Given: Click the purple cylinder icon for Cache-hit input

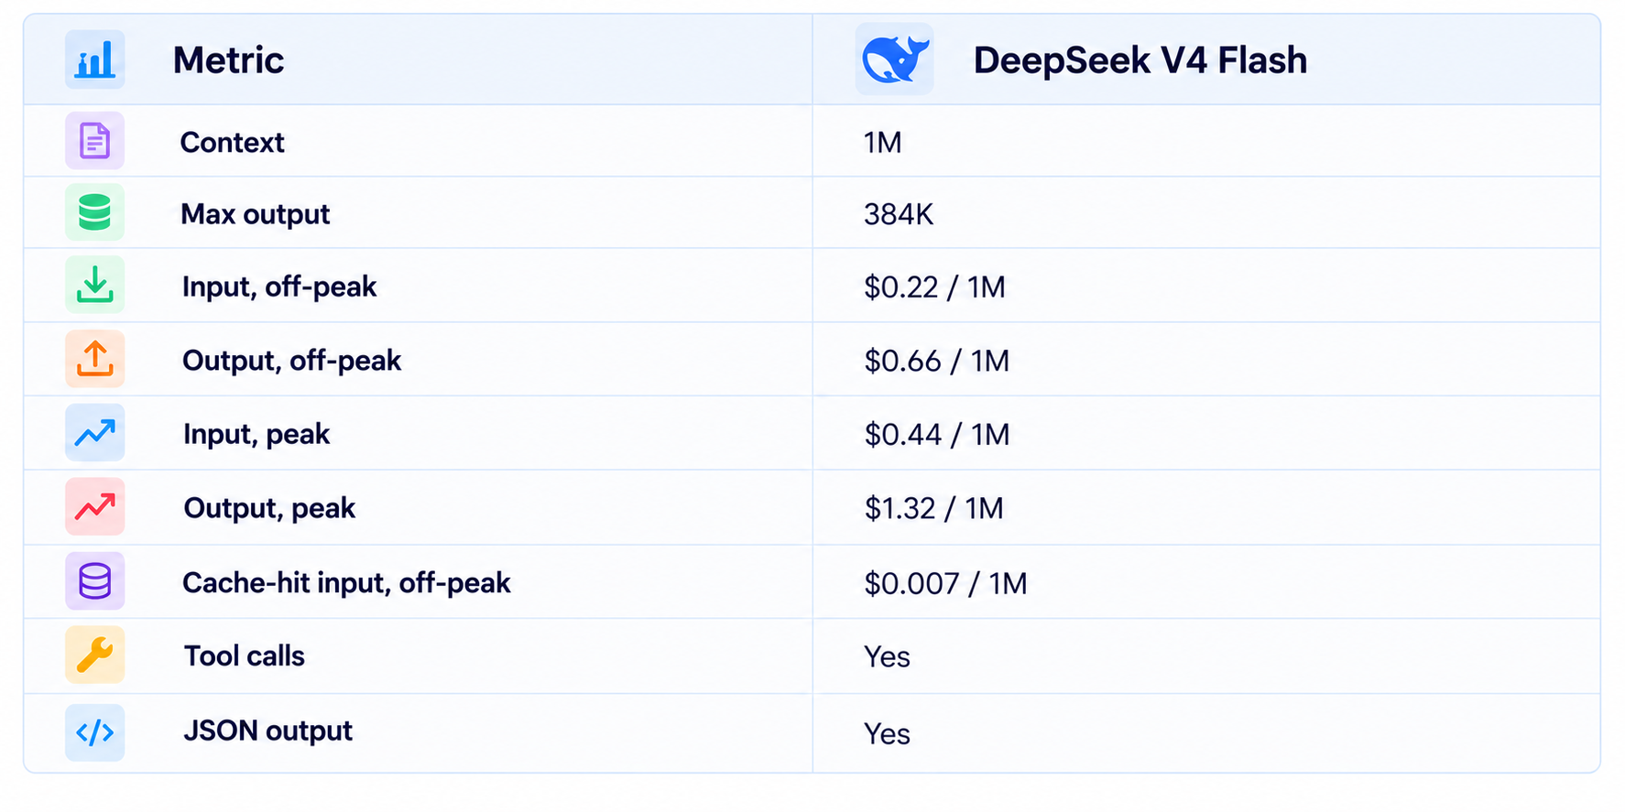Looking at the screenshot, I should point(94,581).
